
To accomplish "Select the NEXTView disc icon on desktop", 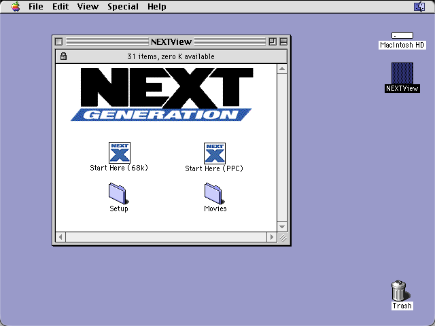I will (402, 73).
